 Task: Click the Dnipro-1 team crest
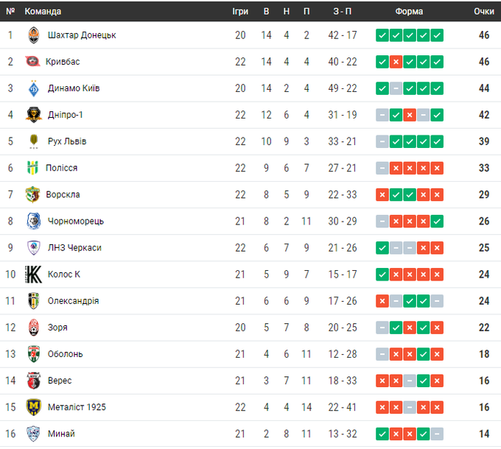[x=32, y=115]
